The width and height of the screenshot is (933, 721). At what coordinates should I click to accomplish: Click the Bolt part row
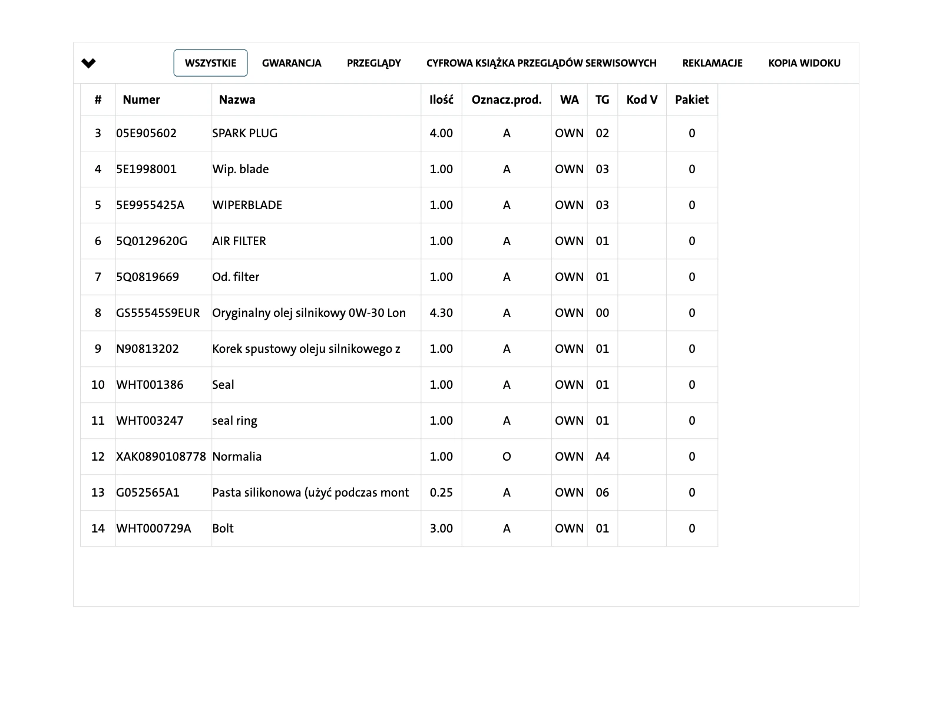[223, 528]
